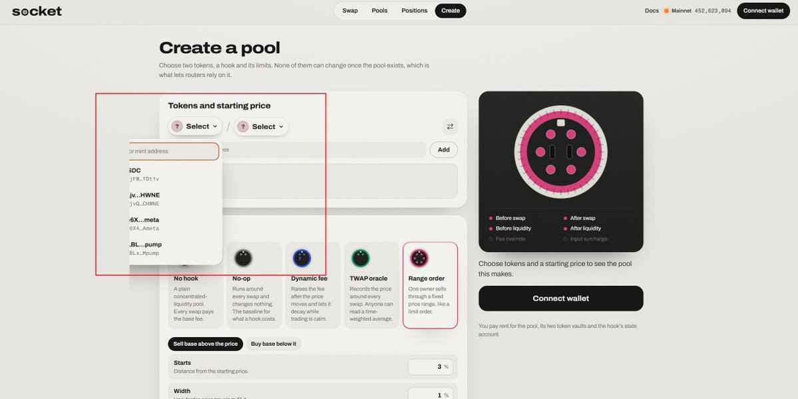Choose the USDC token from the list
798x399 pixels.
click(x=174, y=174)
